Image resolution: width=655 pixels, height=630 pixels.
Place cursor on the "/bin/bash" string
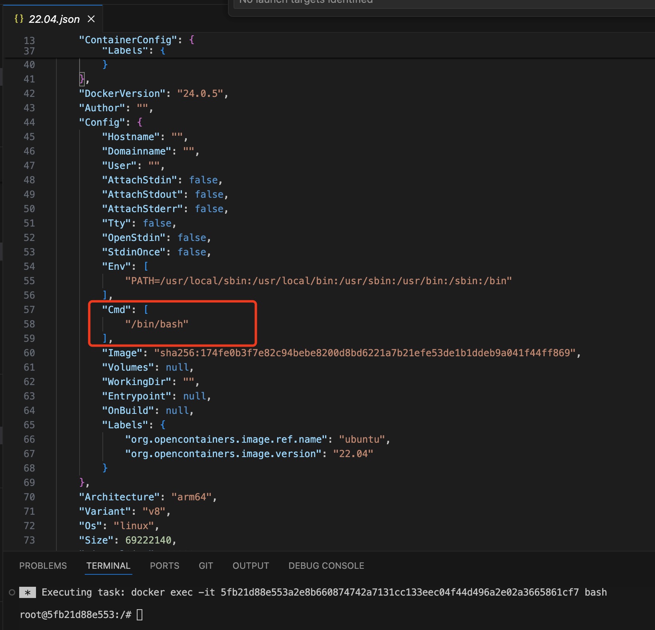(157, 324)
